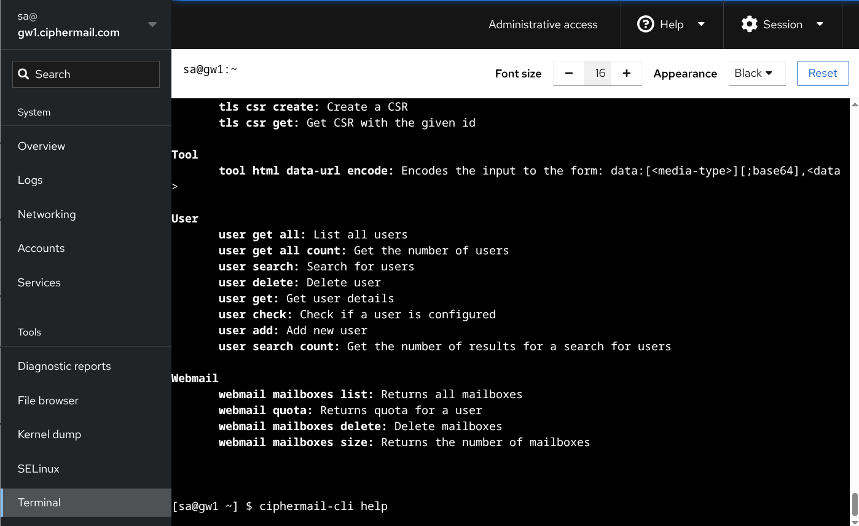Image resolution: width=859 pixels, height=526 pixels.
Task: Open Diagnostic reports tool
Action: click(65, 366)
